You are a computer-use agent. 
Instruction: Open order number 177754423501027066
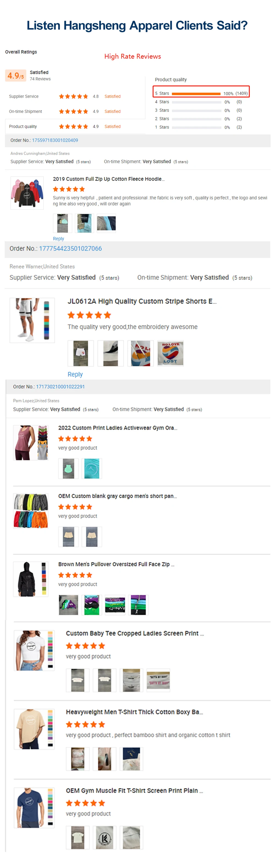point(70,249)
